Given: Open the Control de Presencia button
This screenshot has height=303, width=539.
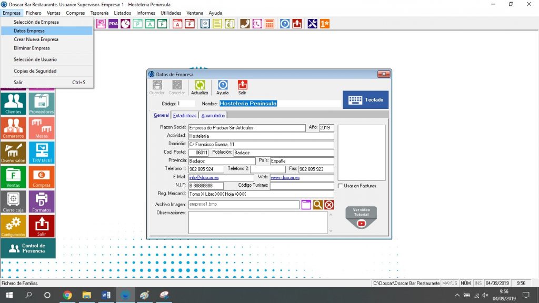Looking at the screenshot, I should tap(28, 248).
